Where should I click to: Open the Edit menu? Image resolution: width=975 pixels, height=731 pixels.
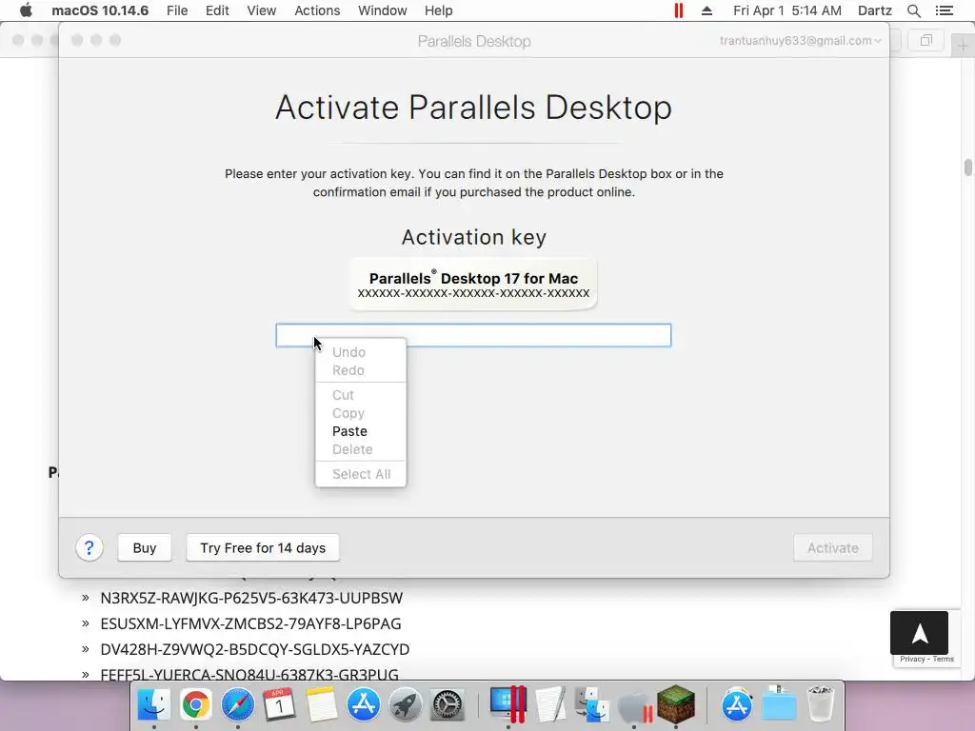217,10
